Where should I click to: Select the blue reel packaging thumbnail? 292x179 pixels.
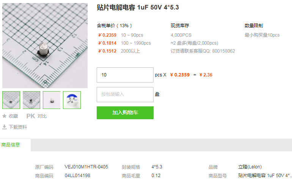(72, 100)
